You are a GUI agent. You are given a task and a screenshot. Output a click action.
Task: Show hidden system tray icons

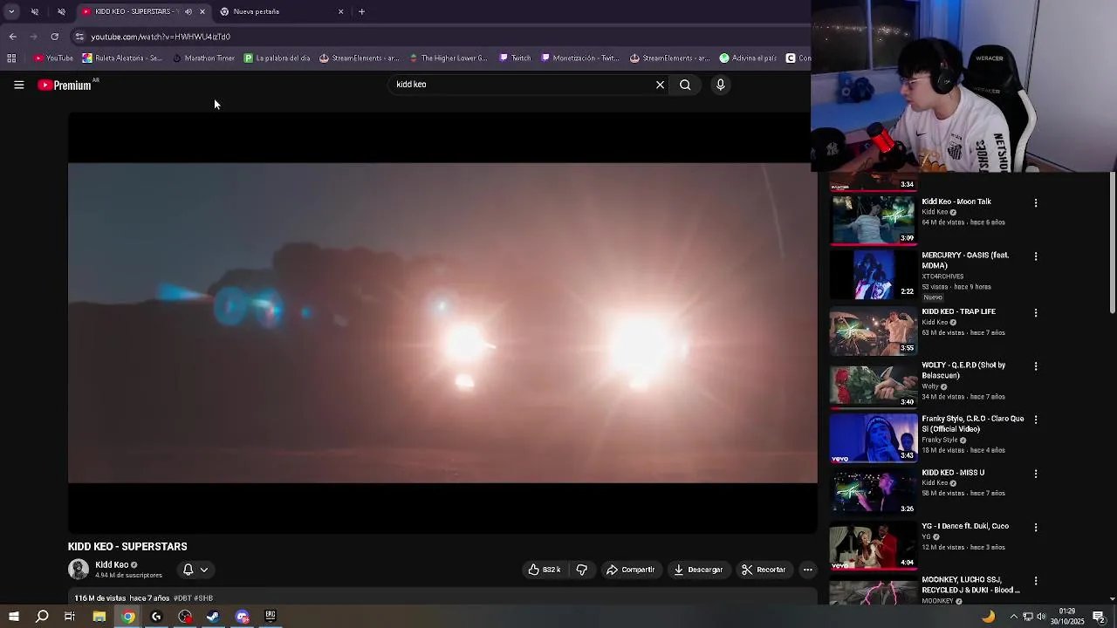[1013, 617]
